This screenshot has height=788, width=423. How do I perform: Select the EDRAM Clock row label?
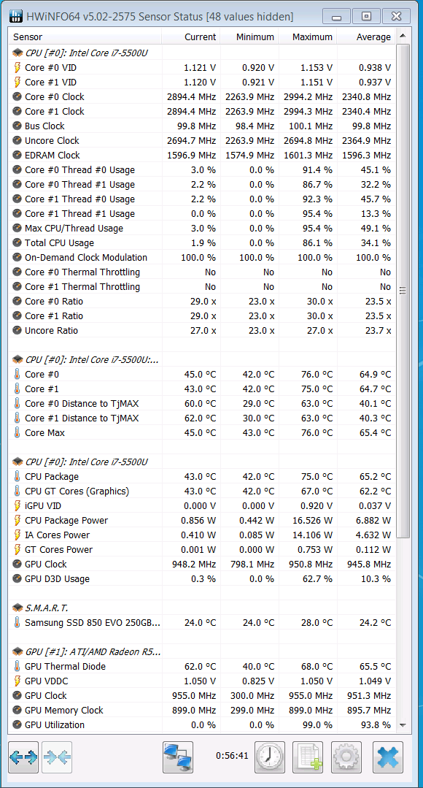pos(53,155)
